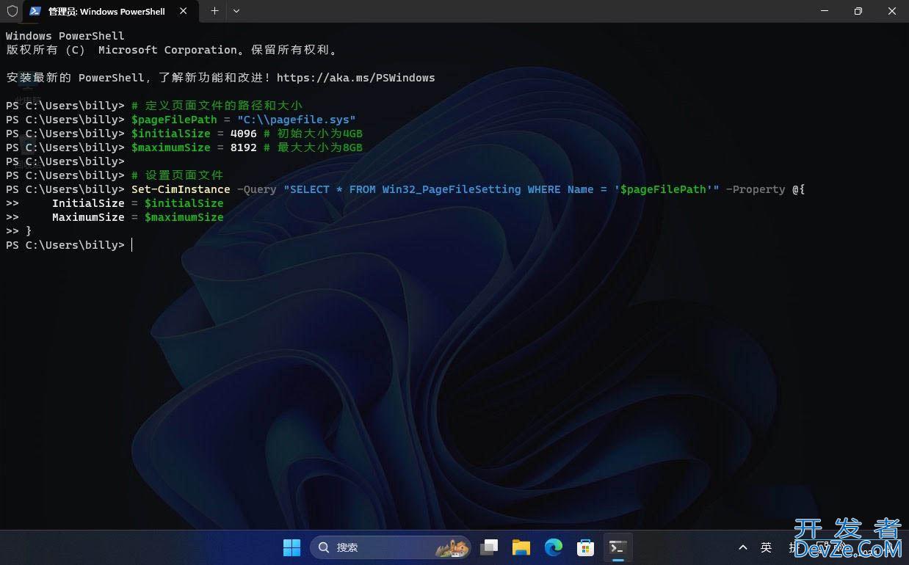Open the Windows Start menu
This screenshot has width=909, height=565.
[x=291, y=547]
